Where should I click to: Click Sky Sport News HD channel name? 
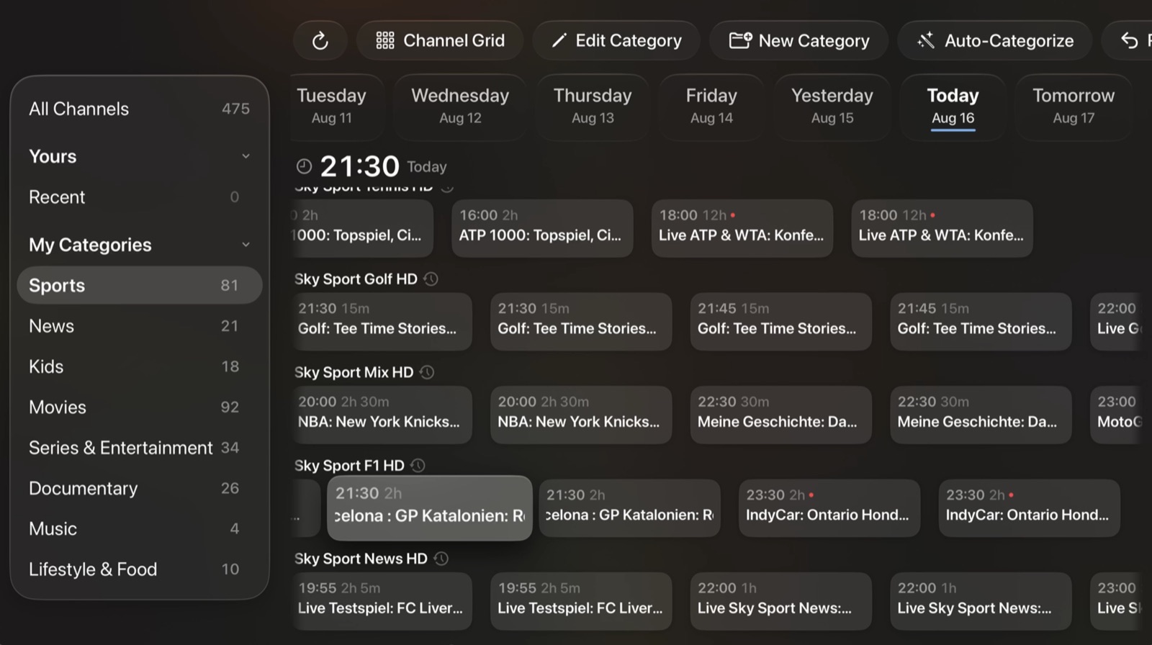coord(361,559)
